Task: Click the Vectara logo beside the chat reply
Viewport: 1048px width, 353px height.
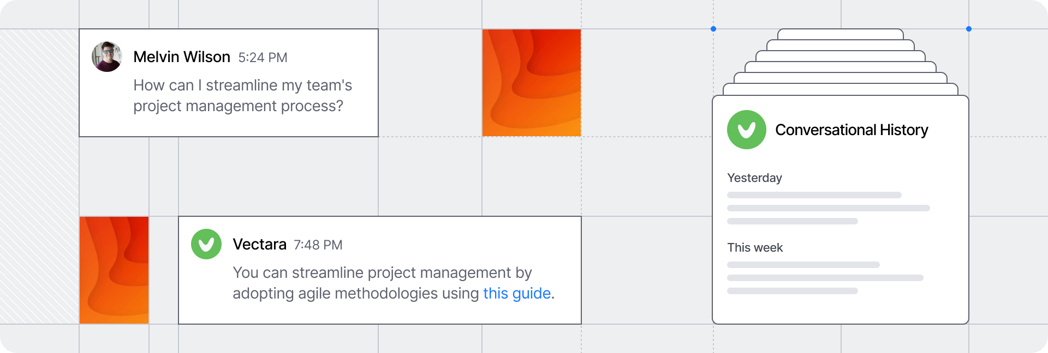Action: click(x=206, y=244)
